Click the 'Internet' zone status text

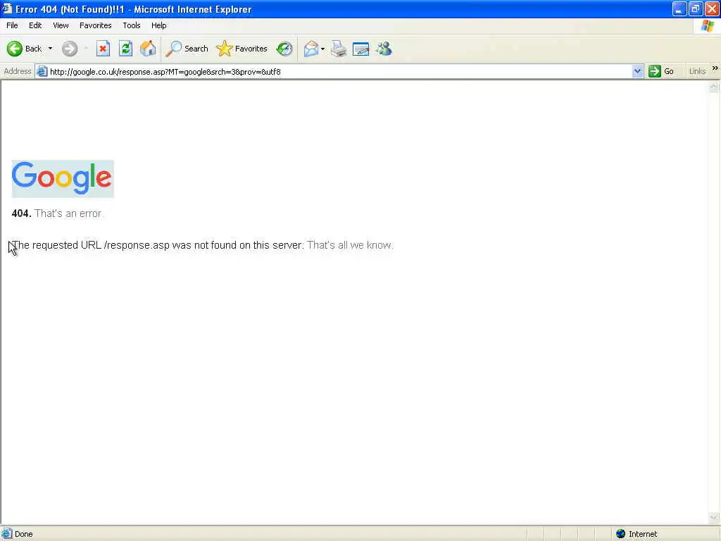643,534
